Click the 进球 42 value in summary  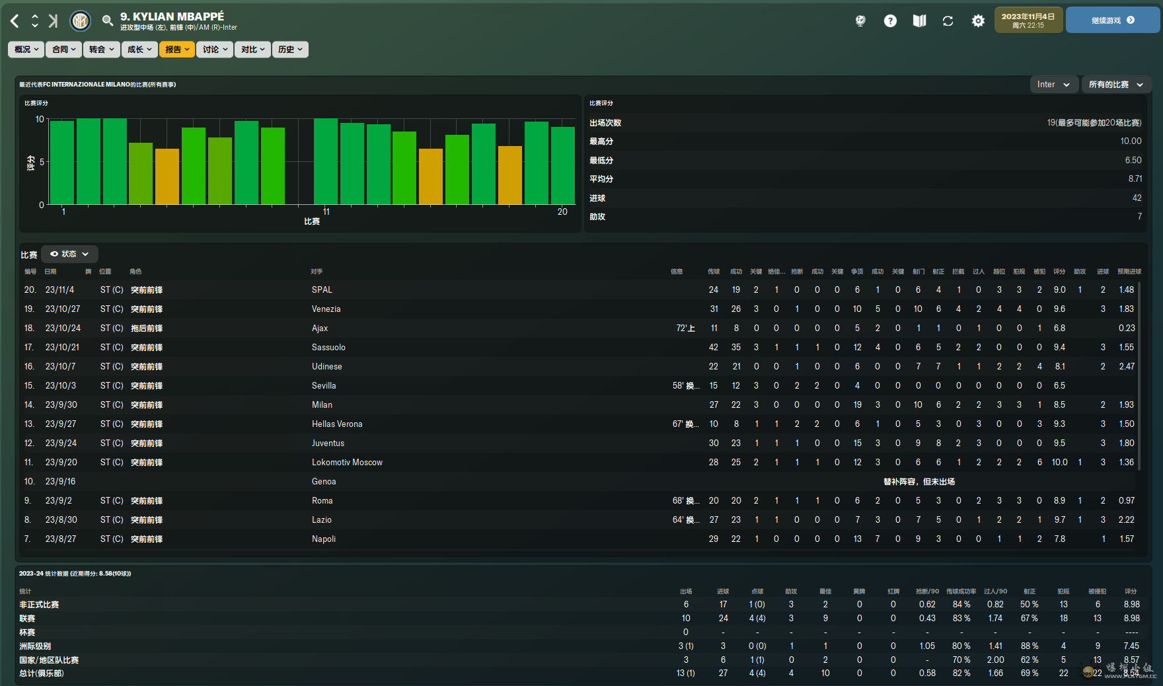tap(1137, 198)
